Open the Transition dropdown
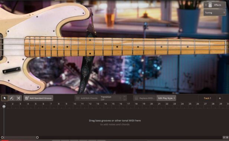 [111, 98]
